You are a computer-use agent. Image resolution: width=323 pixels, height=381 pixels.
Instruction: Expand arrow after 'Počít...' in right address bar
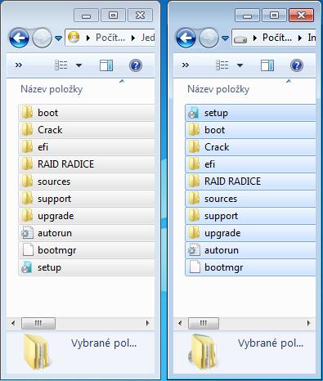[x=300, y=38]
